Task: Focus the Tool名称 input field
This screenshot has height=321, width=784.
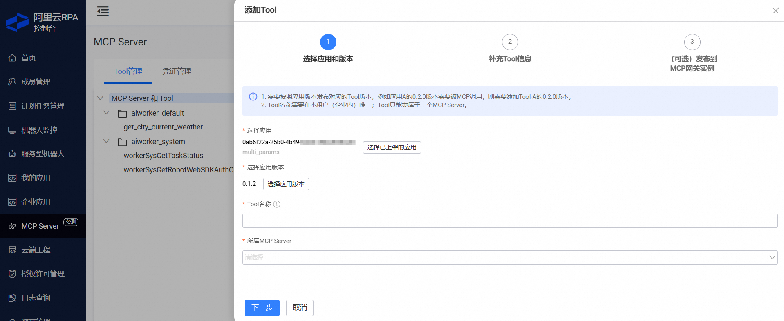Action: (510, 221)
